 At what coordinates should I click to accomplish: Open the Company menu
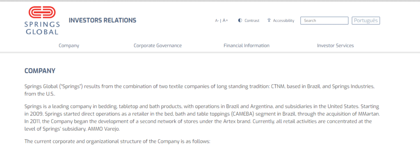(69, 46)
